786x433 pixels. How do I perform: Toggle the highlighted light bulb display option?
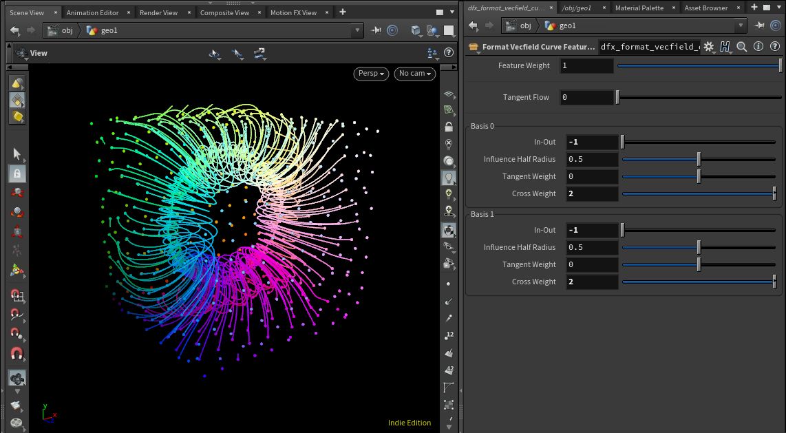click(x=449, y=178)
